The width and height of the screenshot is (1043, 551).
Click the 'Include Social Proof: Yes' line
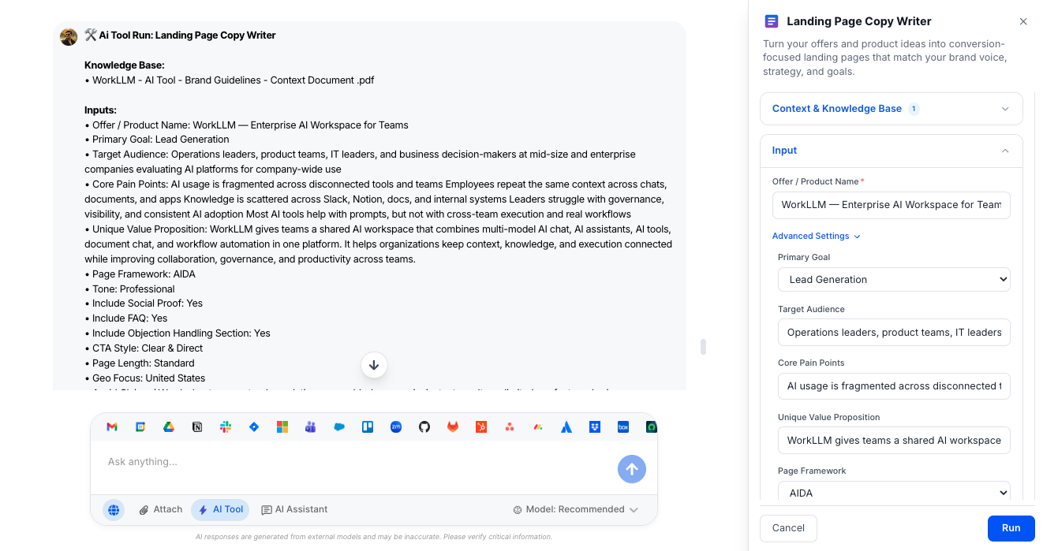tap(144, 303)
